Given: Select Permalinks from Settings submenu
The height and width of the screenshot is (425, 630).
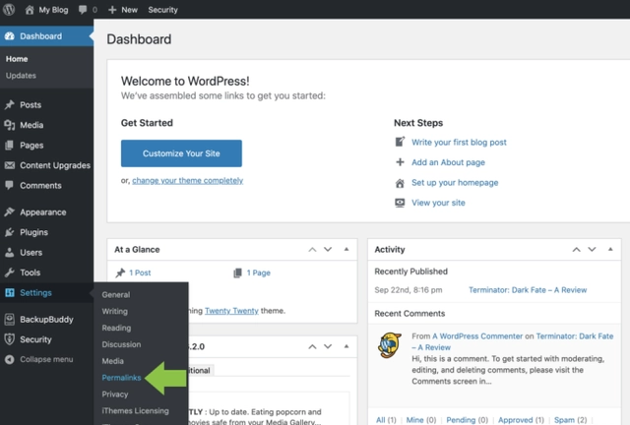Looking at the screenshot, I should coord(122,378).
